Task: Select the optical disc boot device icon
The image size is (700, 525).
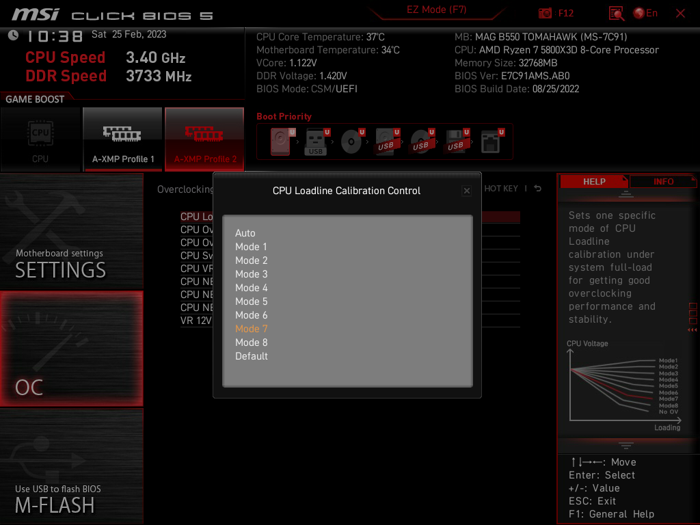Action: (352, 142)
